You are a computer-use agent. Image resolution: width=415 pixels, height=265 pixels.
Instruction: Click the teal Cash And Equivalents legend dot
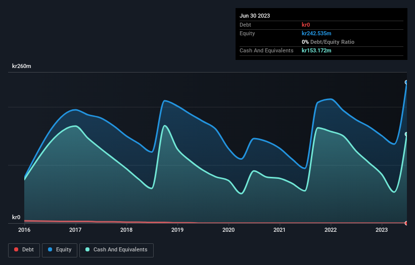(87, 249)
